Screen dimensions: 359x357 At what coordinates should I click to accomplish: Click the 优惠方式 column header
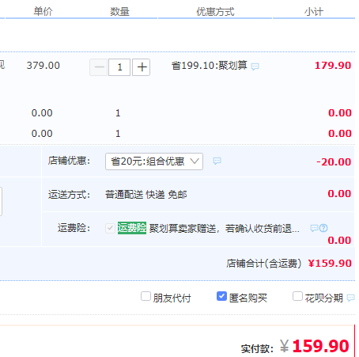point(215,12)
